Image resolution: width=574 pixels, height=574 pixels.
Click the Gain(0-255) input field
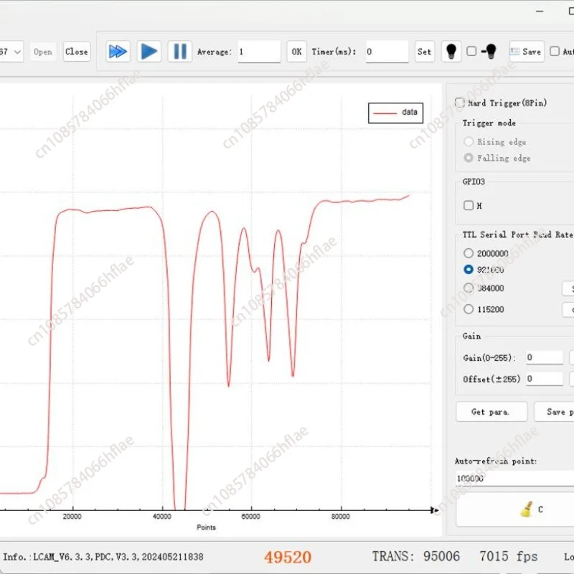coord(545,357)
